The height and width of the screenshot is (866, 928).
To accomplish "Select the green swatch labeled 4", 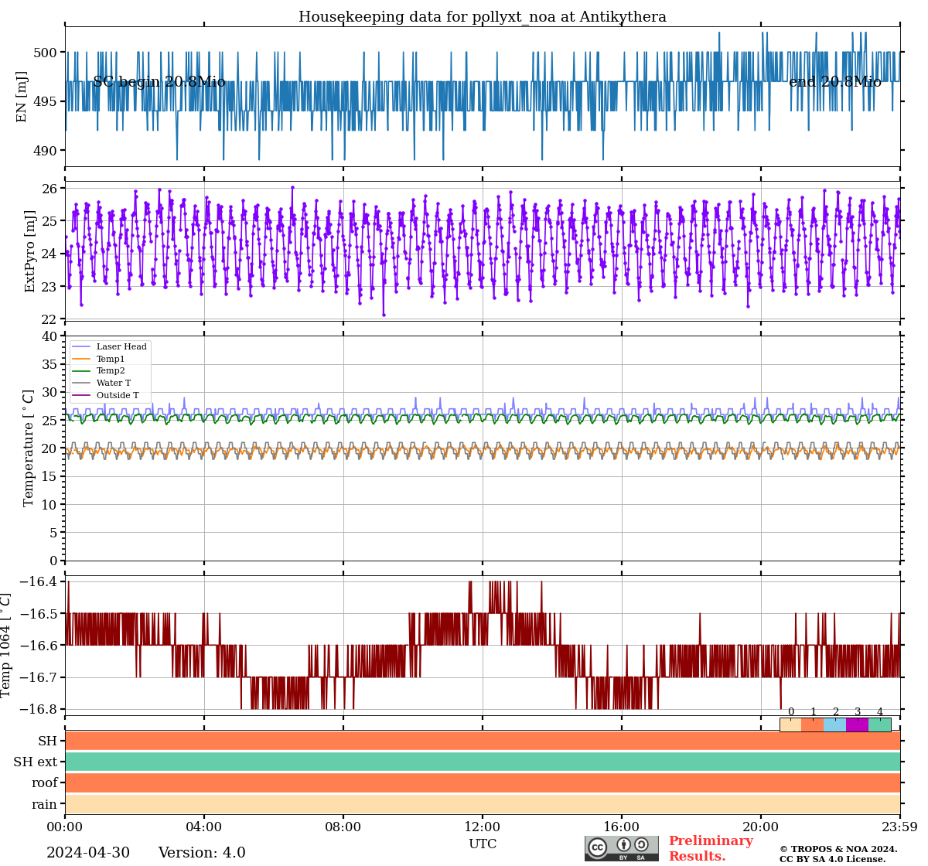I will click(880, 725).
